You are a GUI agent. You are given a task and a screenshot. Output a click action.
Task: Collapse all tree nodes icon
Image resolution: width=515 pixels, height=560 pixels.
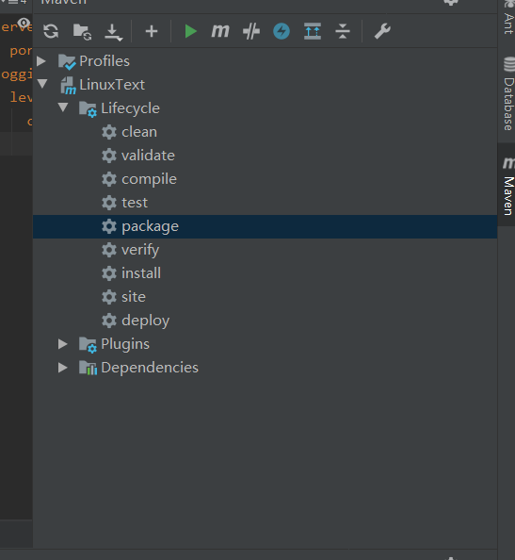(x=343, y=31)
